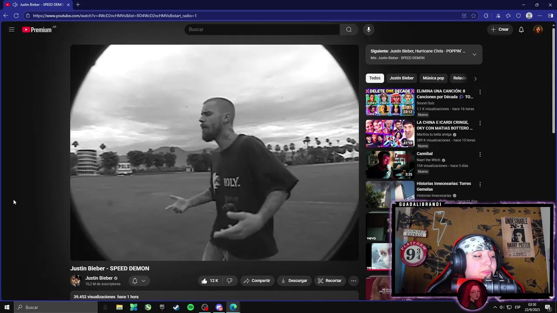The image size is (557, 313).
Task: Open the Cannibal video thumbnail
Action: (x=390, y=165)
